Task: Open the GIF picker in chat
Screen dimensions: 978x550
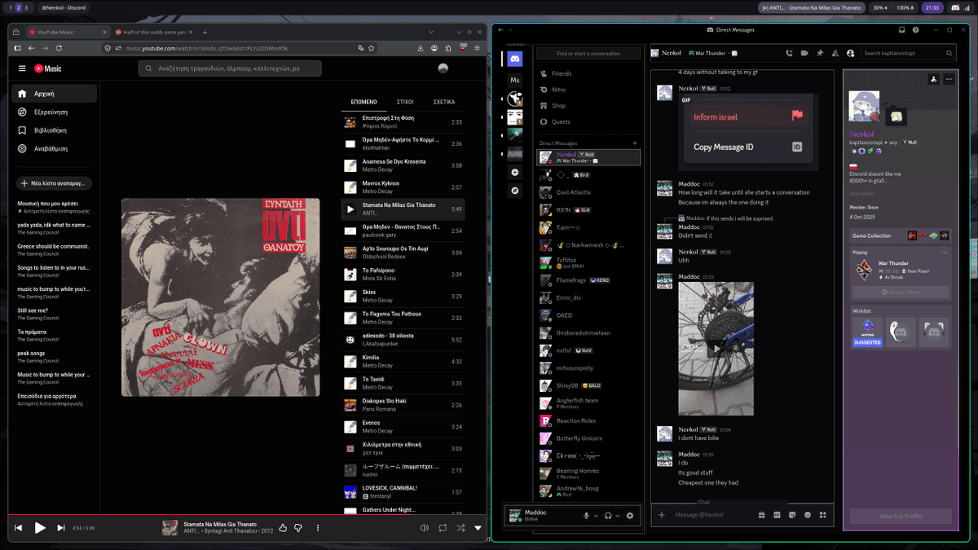Action: (777, 515)
